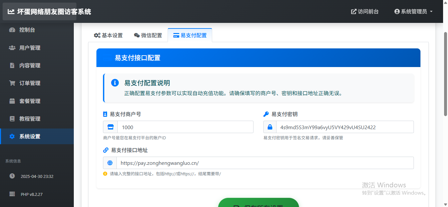This screenshot has width=448, height=207.
Task: Click the 易支付商户号 field label
Action: [x=125, y=114]
